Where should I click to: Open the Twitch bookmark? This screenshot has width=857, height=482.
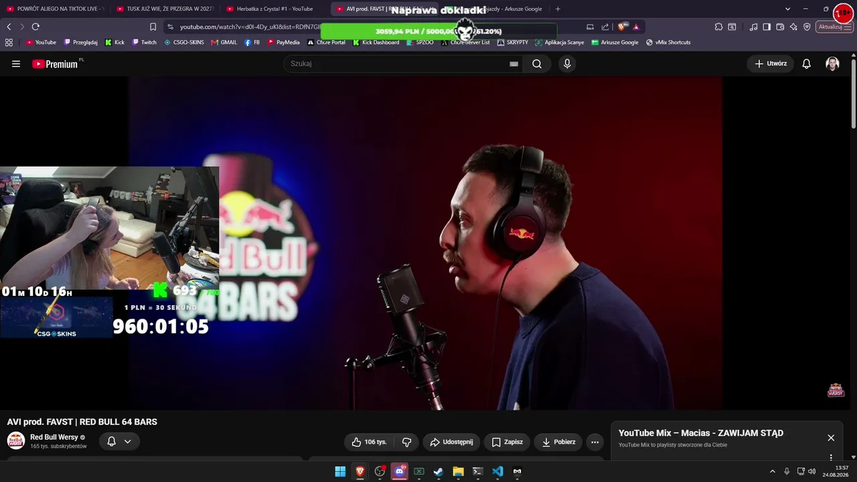click(144, 42)
